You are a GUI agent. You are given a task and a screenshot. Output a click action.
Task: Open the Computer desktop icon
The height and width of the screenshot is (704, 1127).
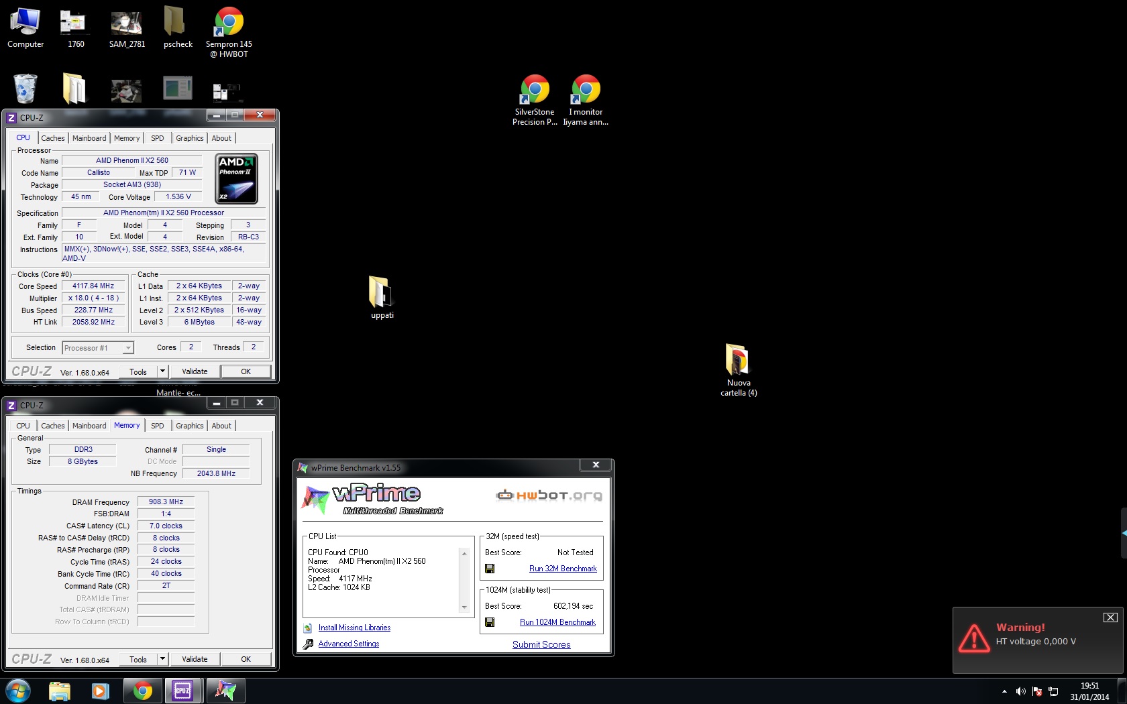25,27
